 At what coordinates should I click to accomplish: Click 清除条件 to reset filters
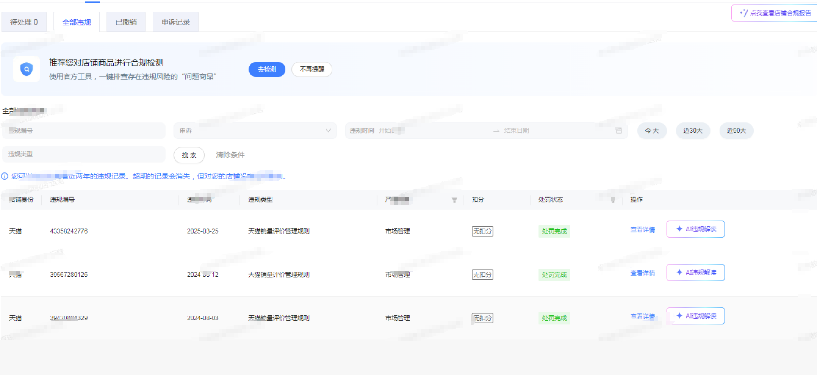pyautogui.click(x=230, y=155)
